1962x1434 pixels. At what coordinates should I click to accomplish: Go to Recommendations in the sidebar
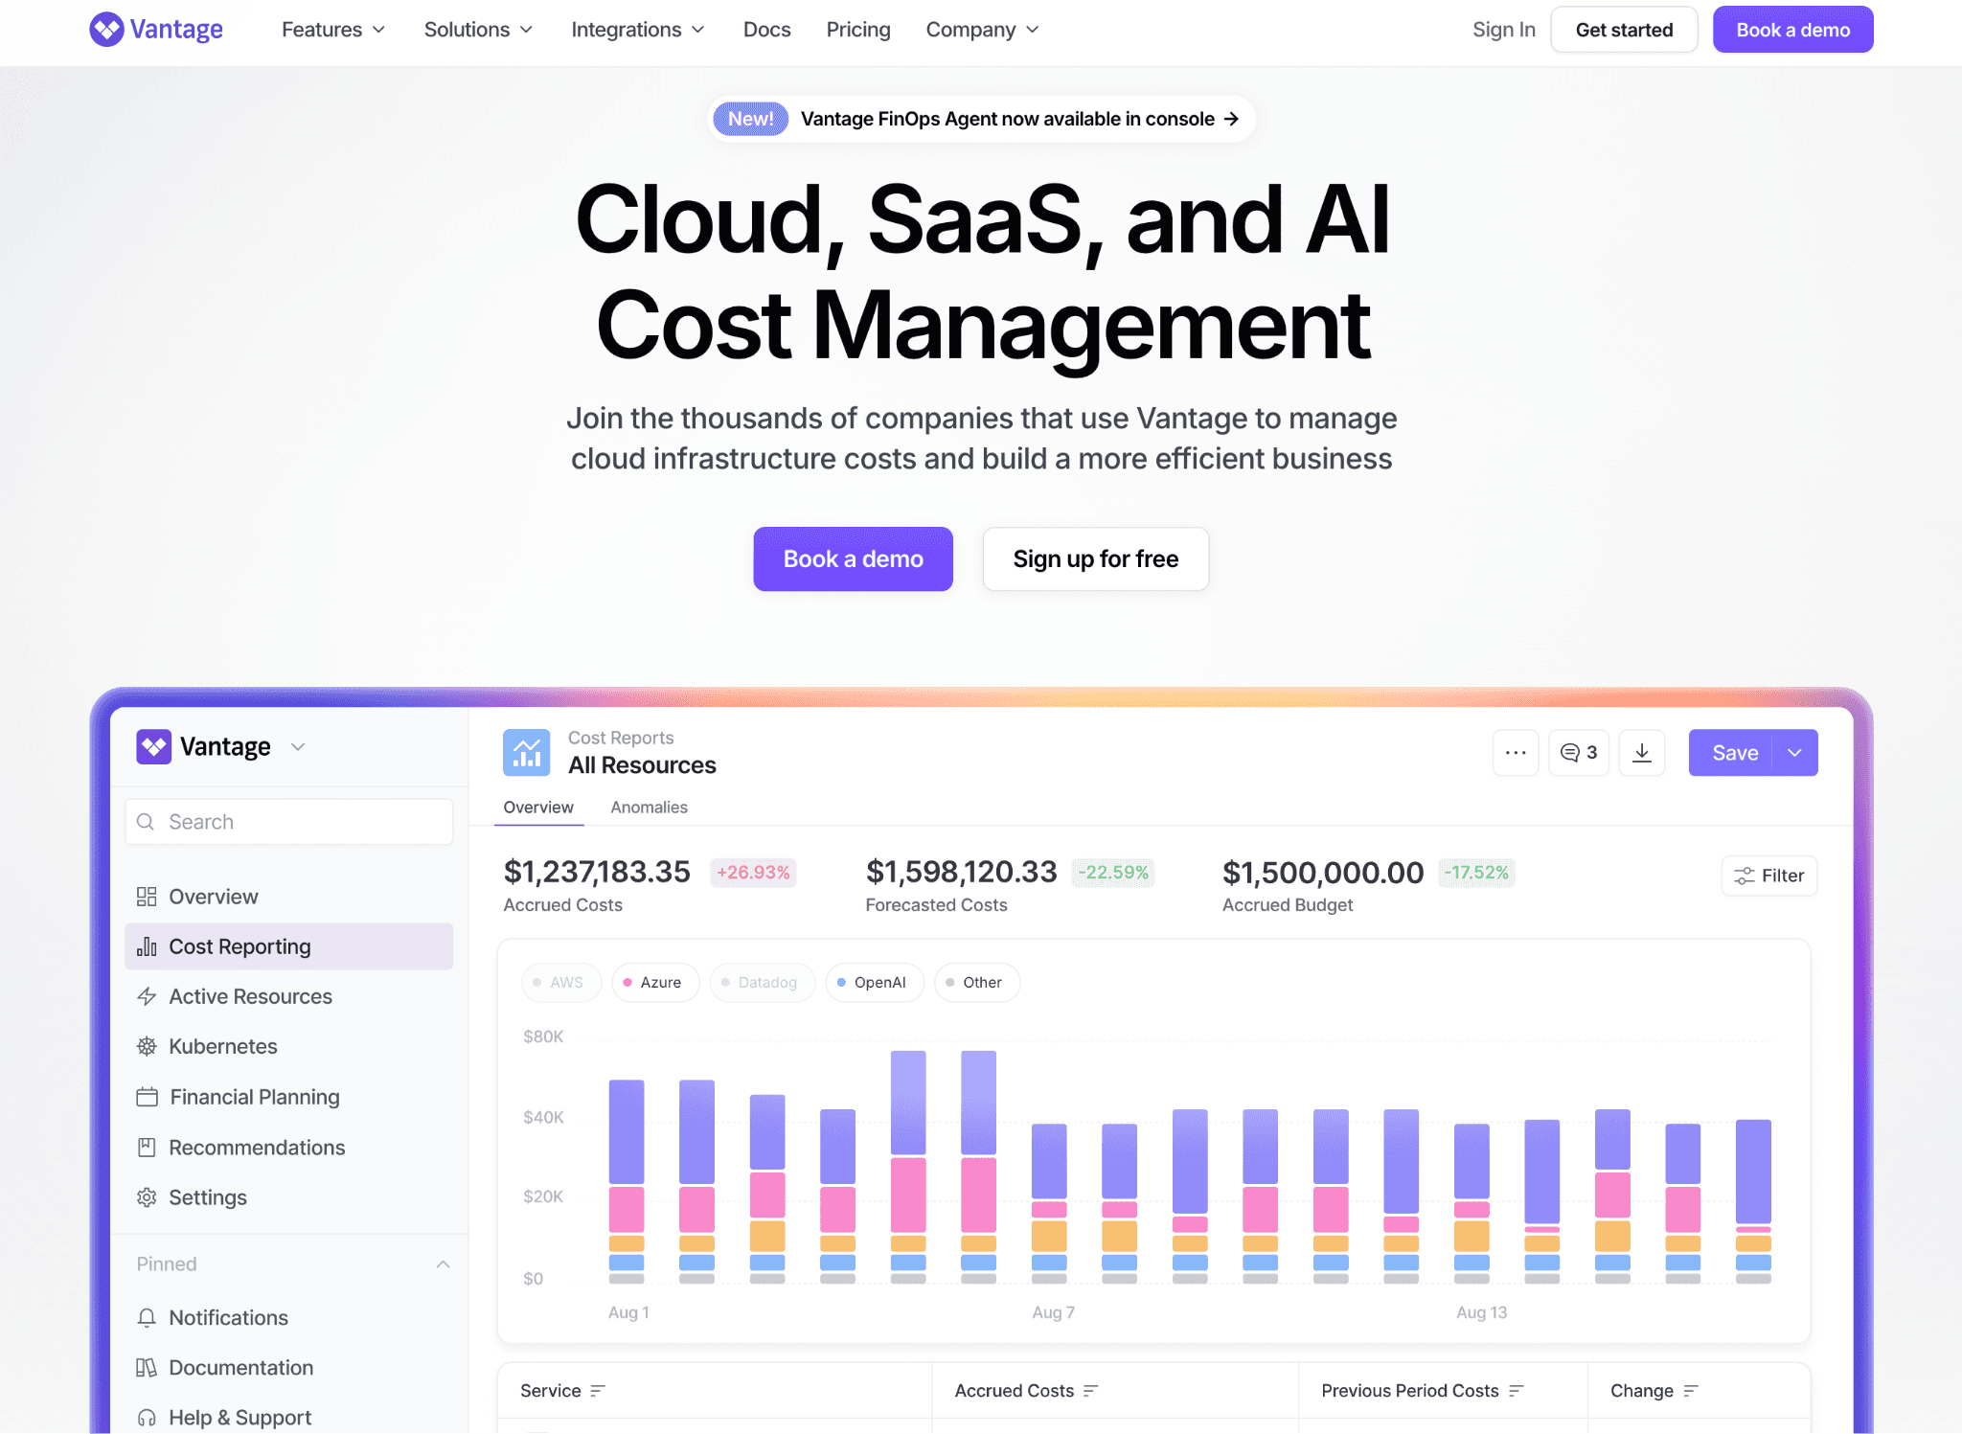(288, 1148)
